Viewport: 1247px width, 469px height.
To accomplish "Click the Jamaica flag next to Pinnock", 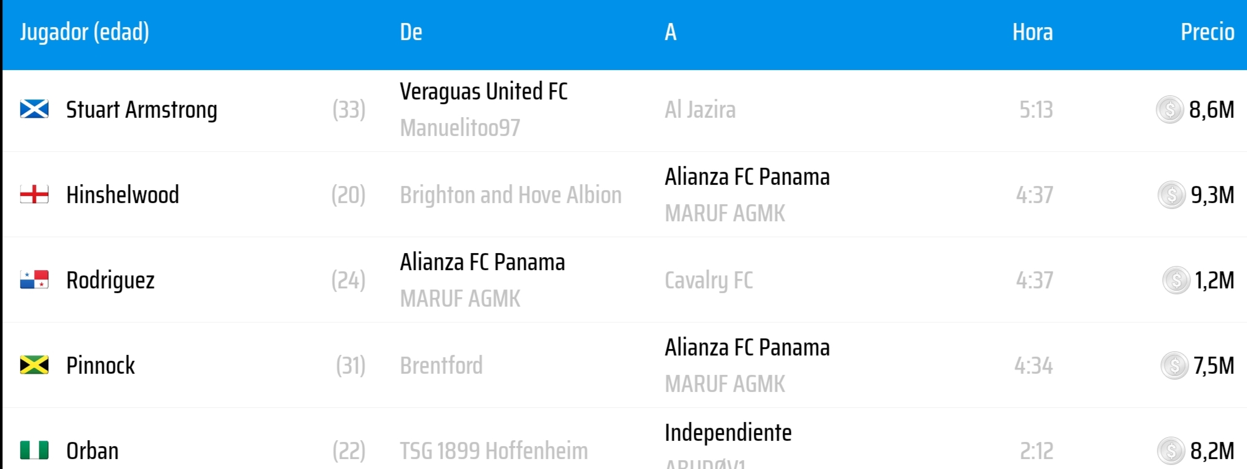I will tap(34, 365).
